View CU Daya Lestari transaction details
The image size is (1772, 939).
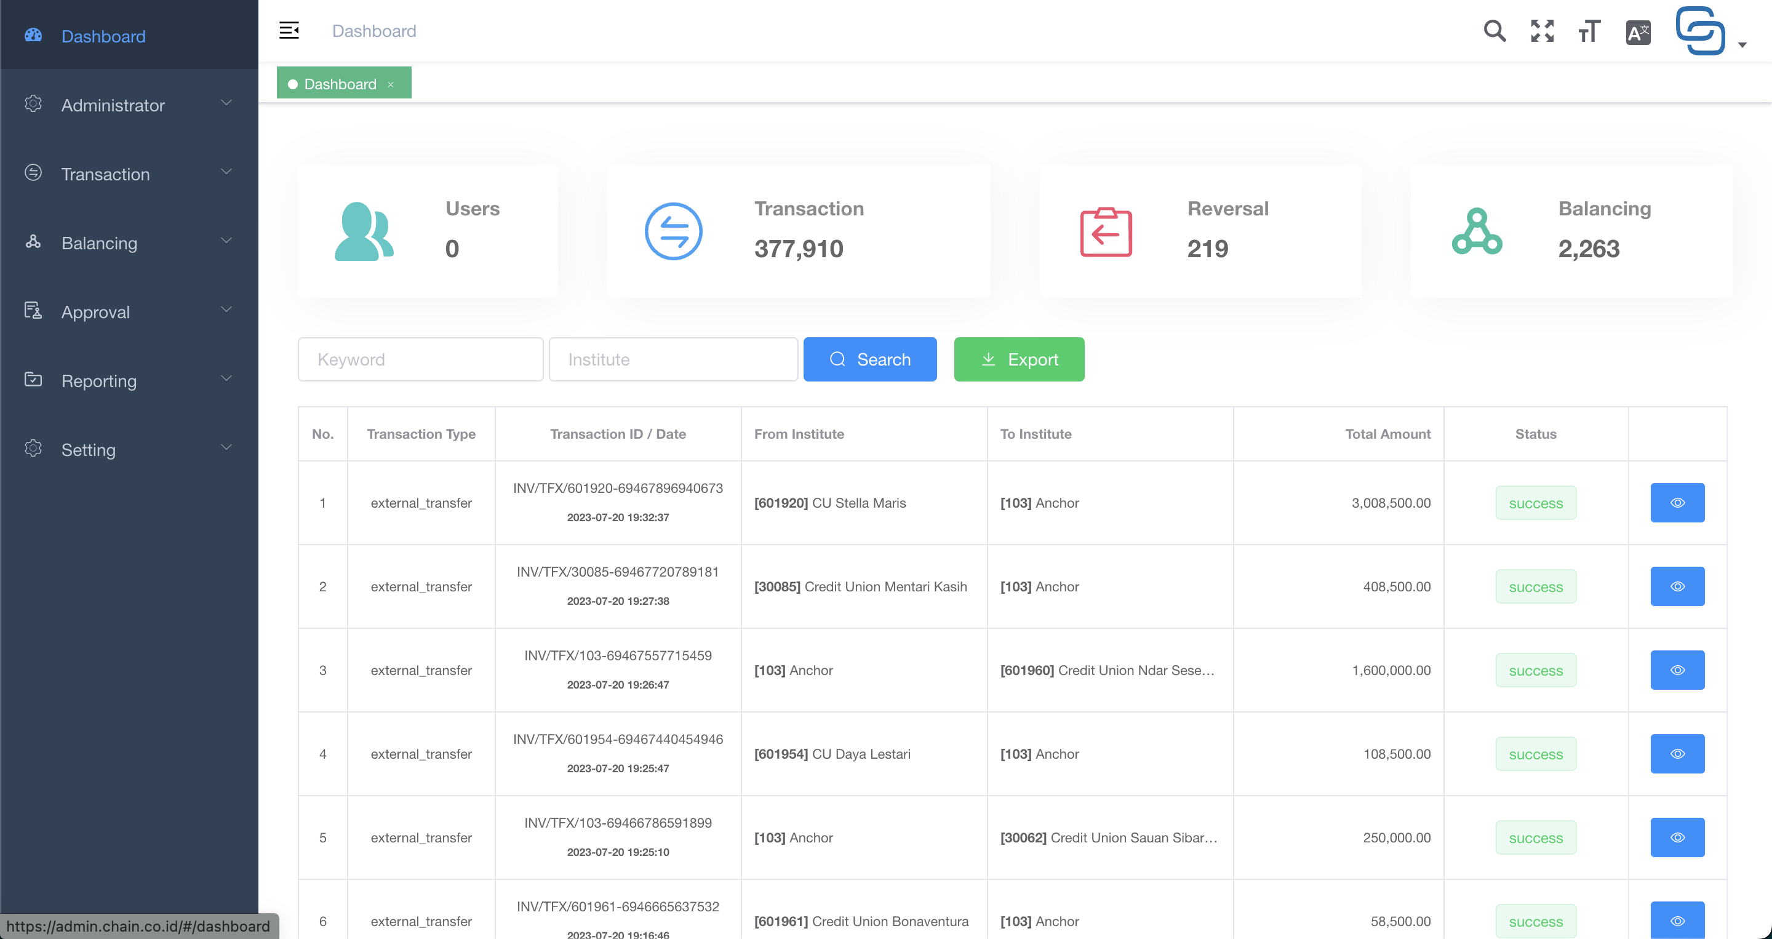(1677, 754)
